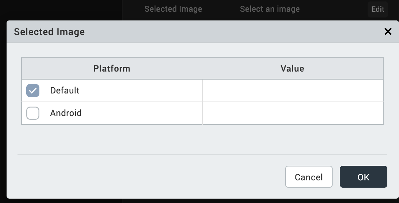Uncheck the Default platform checkbox
The width and height of the screenshot is (399, 203).
[33, 91]
